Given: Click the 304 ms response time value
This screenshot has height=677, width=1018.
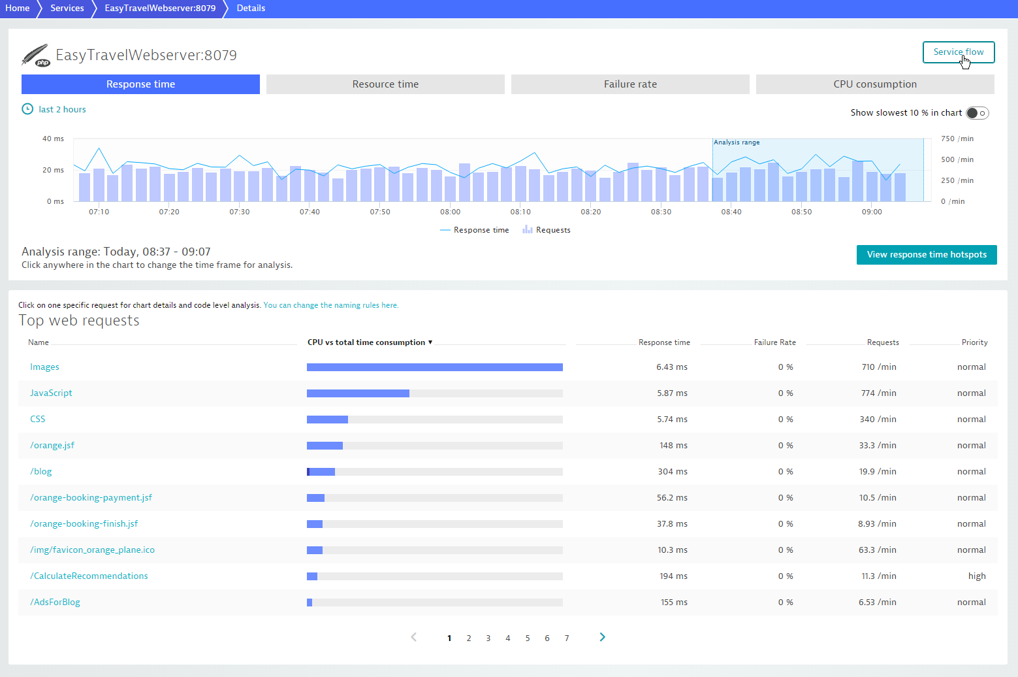Looking at the screenshot, I should pyautogui.click(x=673, y=472).
